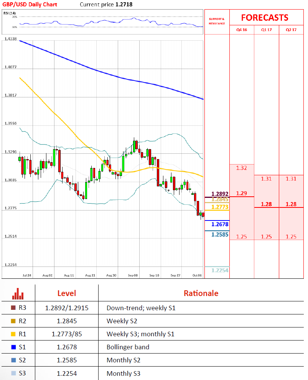Click the 1.29 forecast value in Q4 16
308x380 pixels.
(242, 193)
